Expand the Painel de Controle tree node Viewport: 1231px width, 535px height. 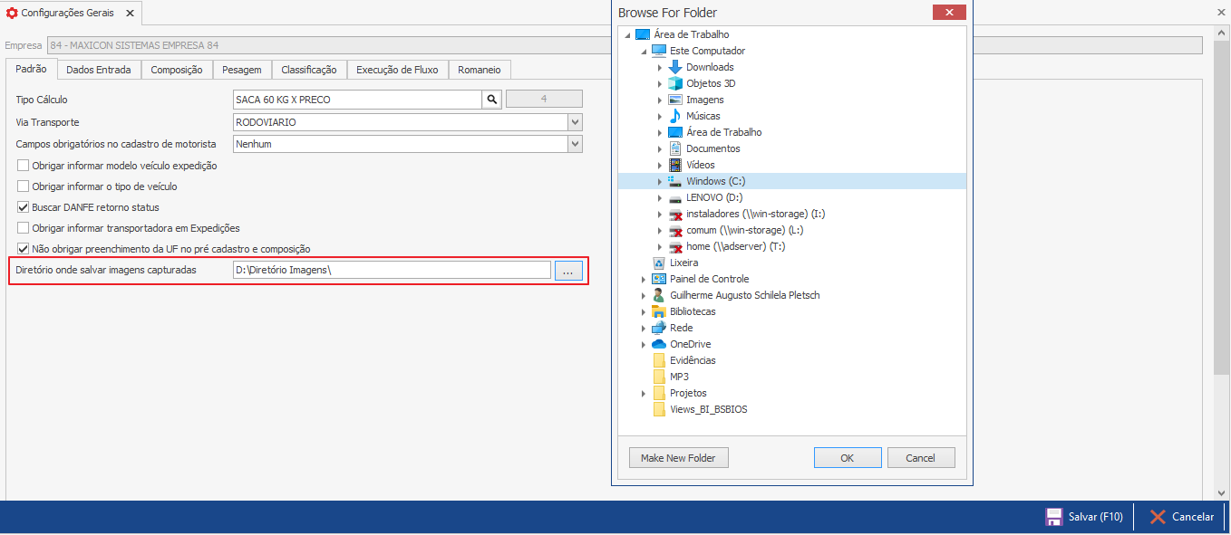[643, 279]
